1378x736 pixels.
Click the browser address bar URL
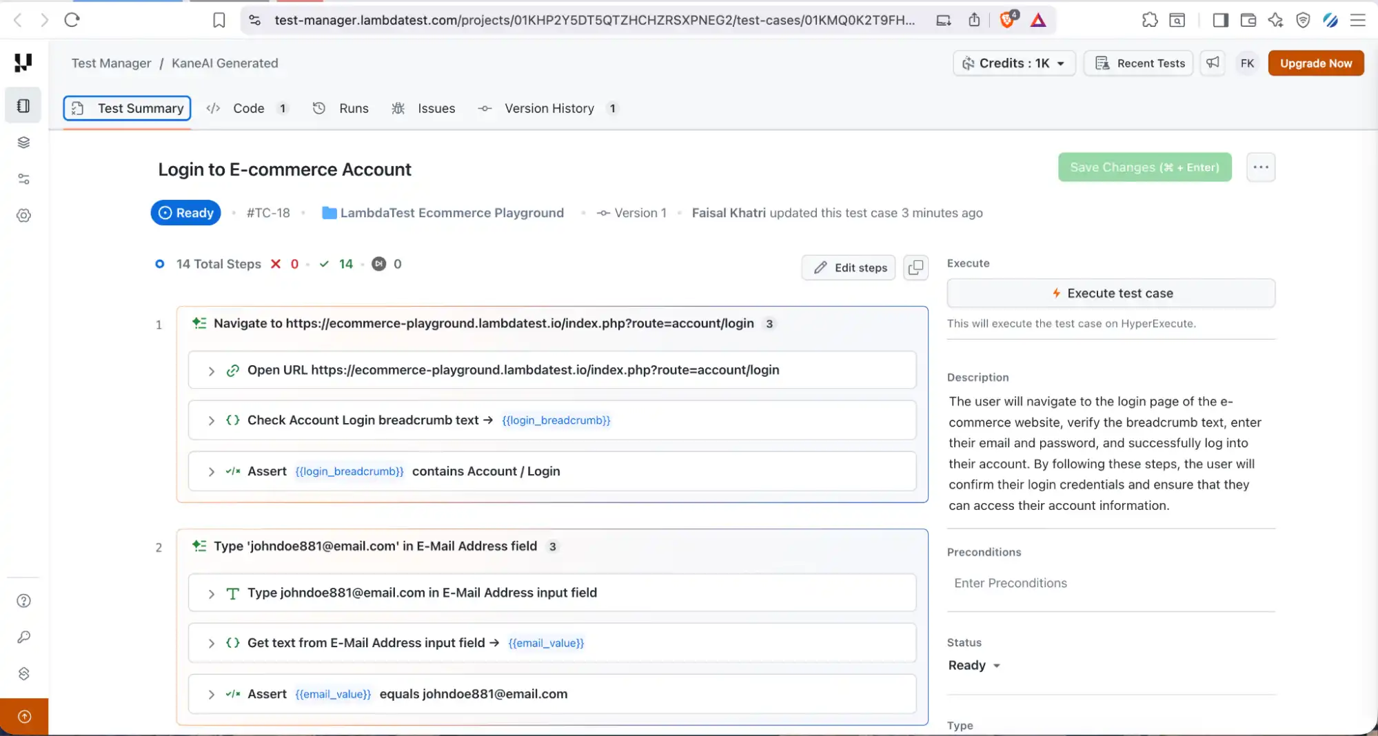594,20
